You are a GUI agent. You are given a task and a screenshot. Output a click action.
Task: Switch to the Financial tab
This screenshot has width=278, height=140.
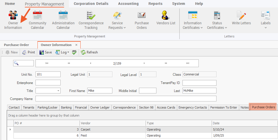(x=81, y=107)
